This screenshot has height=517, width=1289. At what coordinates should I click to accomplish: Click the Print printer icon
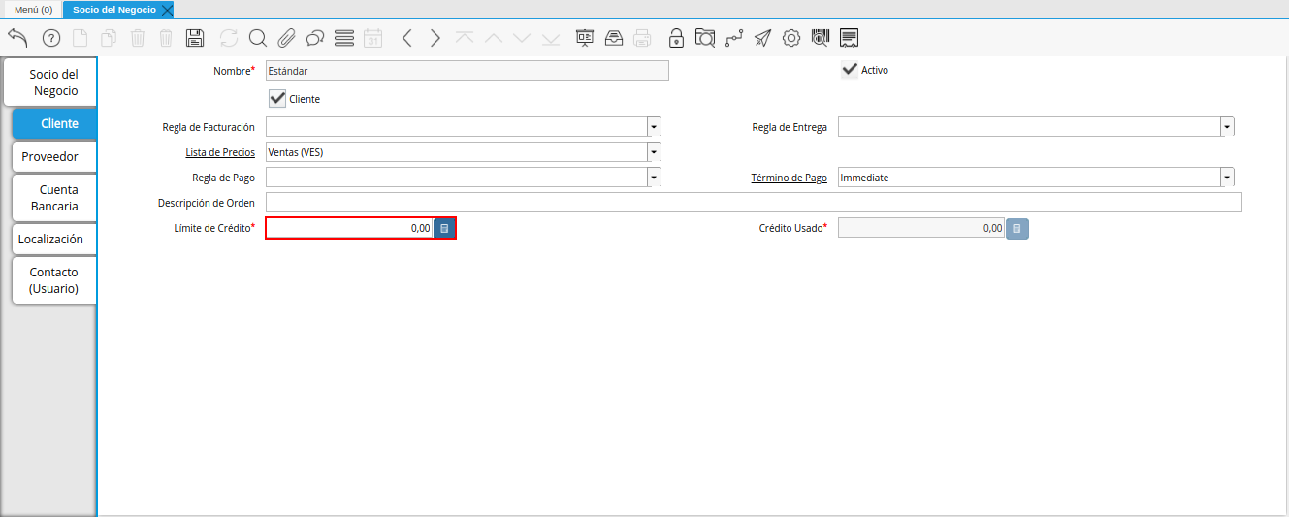(x=642, y=38)
